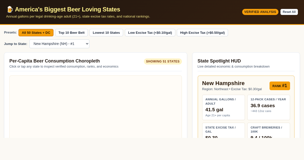The height and width of the screenshot is (160, 304).
Task: Click the Reset All button
Action: coord(289,12)
